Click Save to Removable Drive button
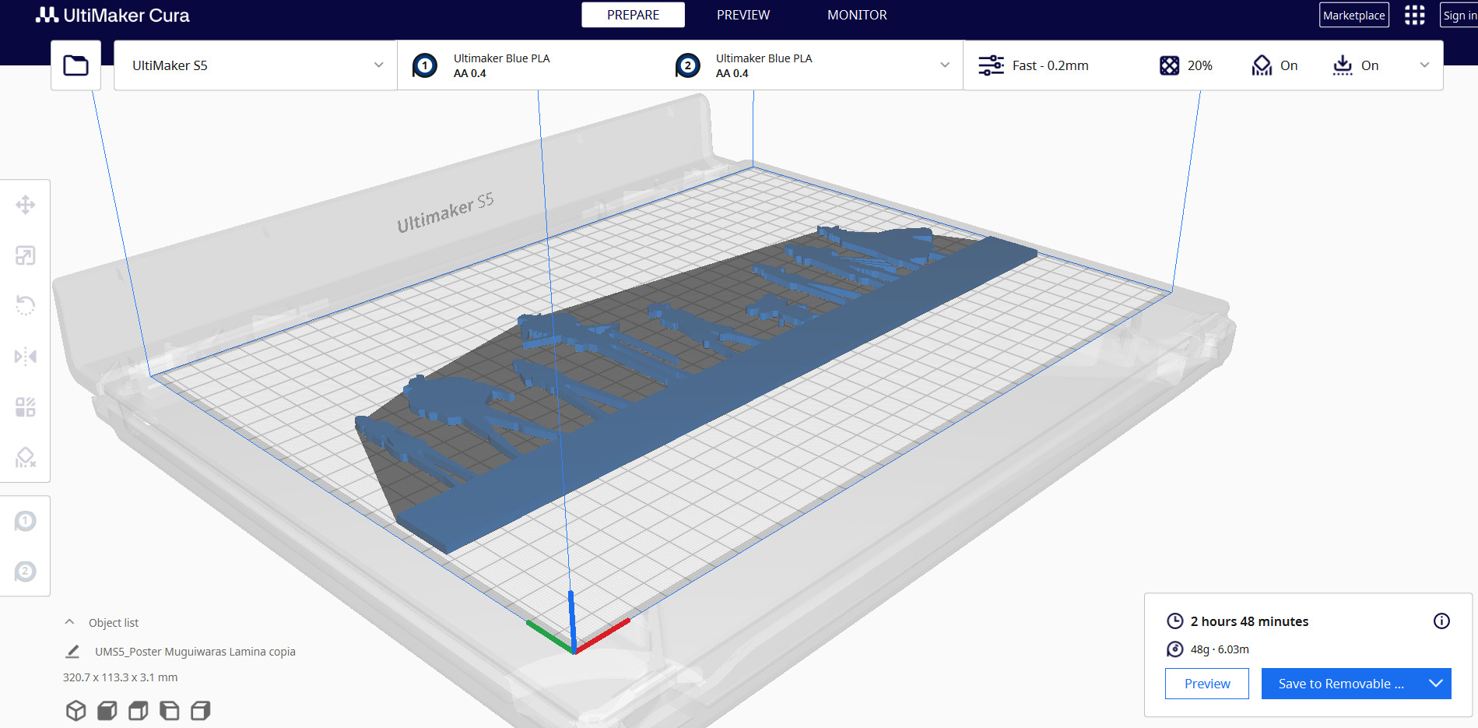This screenshot has height=728, width=1478. [x=1341, y=684]
